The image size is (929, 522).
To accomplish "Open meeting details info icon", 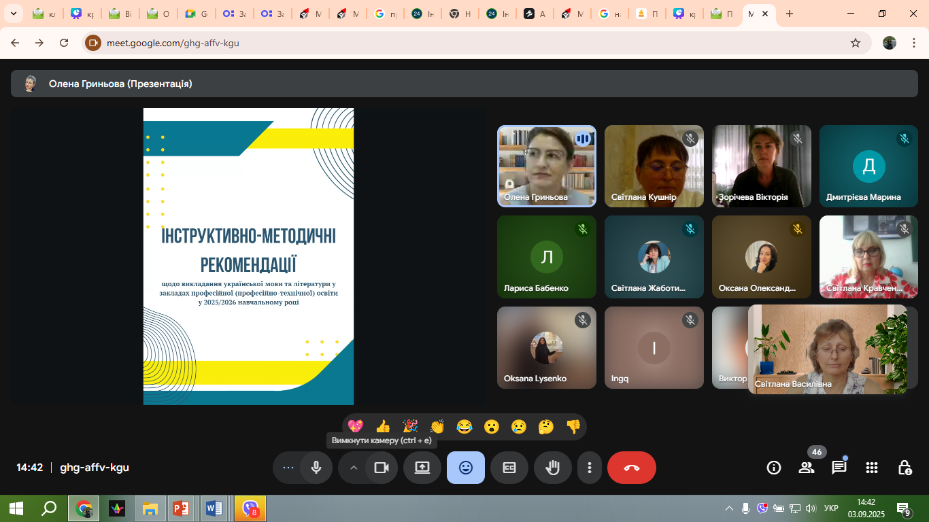I will point(773,468).
